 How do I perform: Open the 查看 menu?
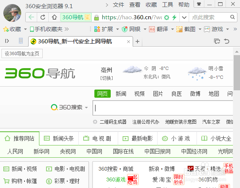coord(135,5)
